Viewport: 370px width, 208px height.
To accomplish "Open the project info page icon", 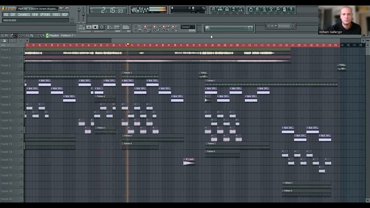I will coord(284,10).
